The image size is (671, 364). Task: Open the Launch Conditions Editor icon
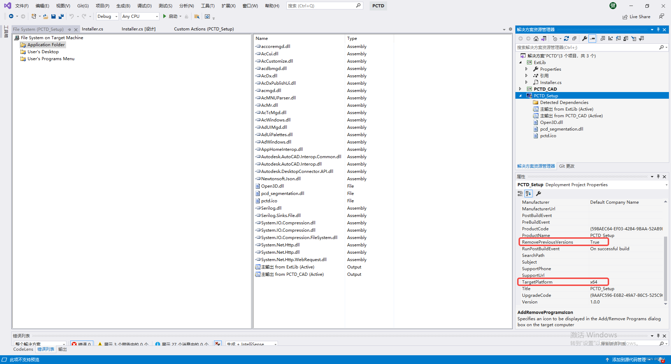point(641,38)
